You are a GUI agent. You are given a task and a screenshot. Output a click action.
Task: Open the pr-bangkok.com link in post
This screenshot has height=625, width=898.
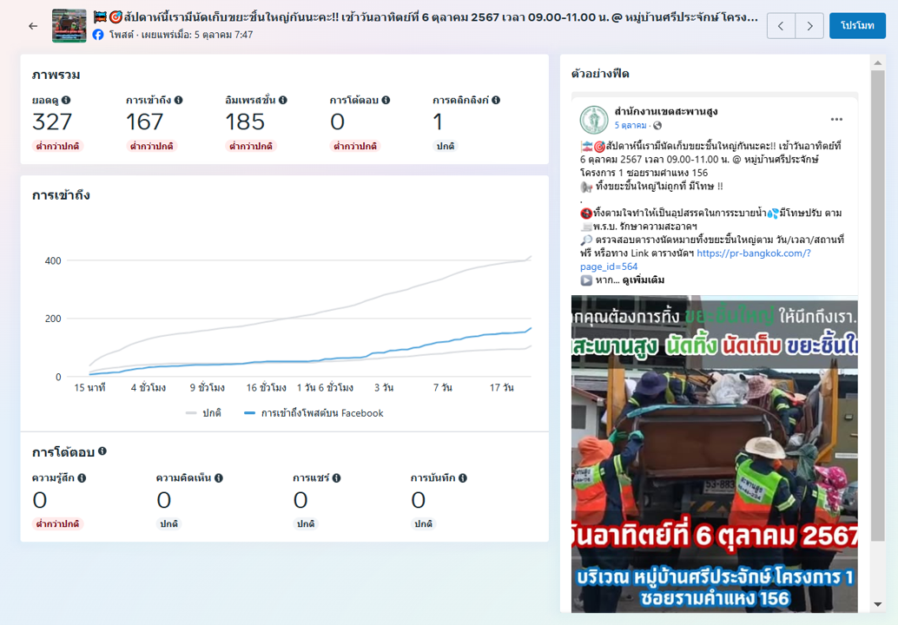coord(753,253)
